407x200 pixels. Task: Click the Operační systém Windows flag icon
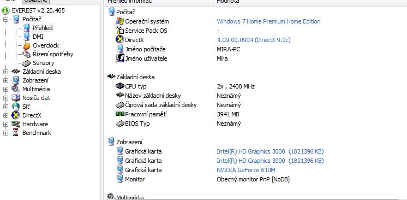tap(119, 21)
